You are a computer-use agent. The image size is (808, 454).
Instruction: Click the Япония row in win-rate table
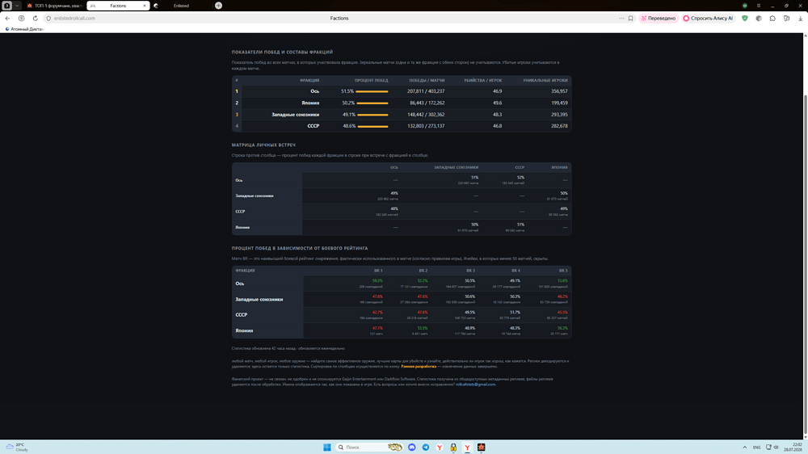tap(402, 103)
